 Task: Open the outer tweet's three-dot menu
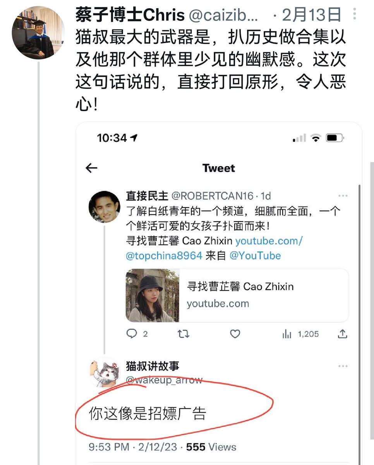[x=355, y=14]
